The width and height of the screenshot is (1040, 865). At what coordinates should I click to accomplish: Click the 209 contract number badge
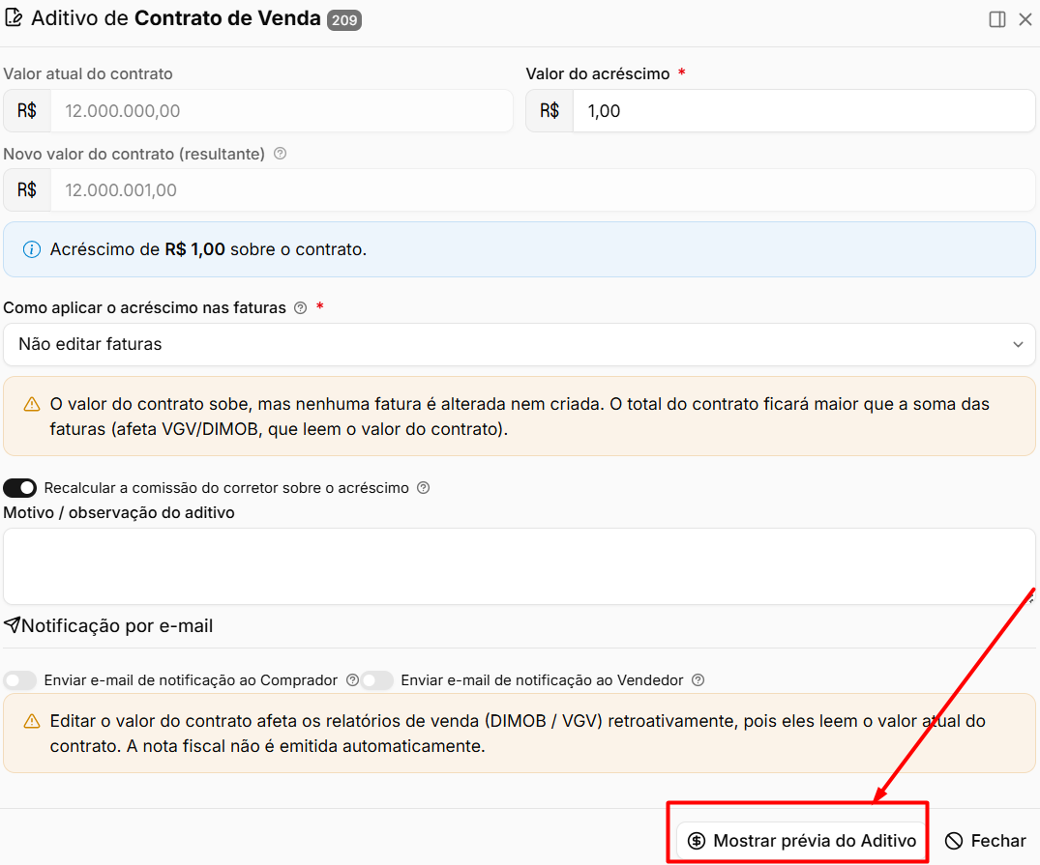click(x=344, y=20)
